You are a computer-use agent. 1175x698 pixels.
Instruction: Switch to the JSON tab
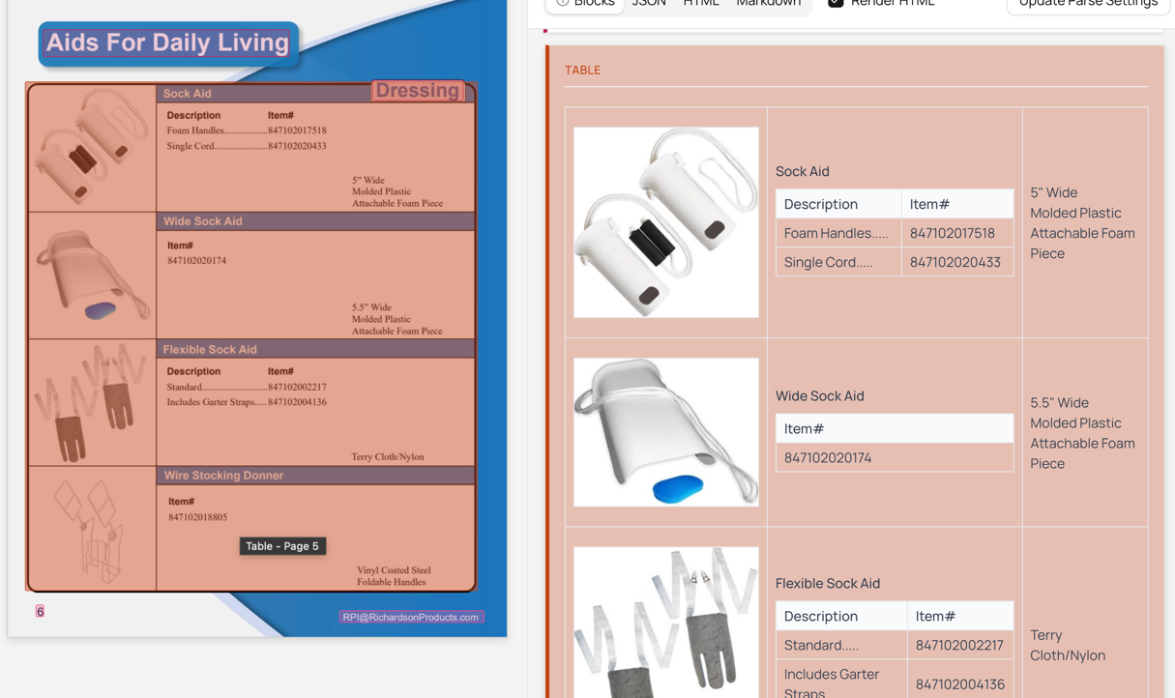click(x=649, y=3)
